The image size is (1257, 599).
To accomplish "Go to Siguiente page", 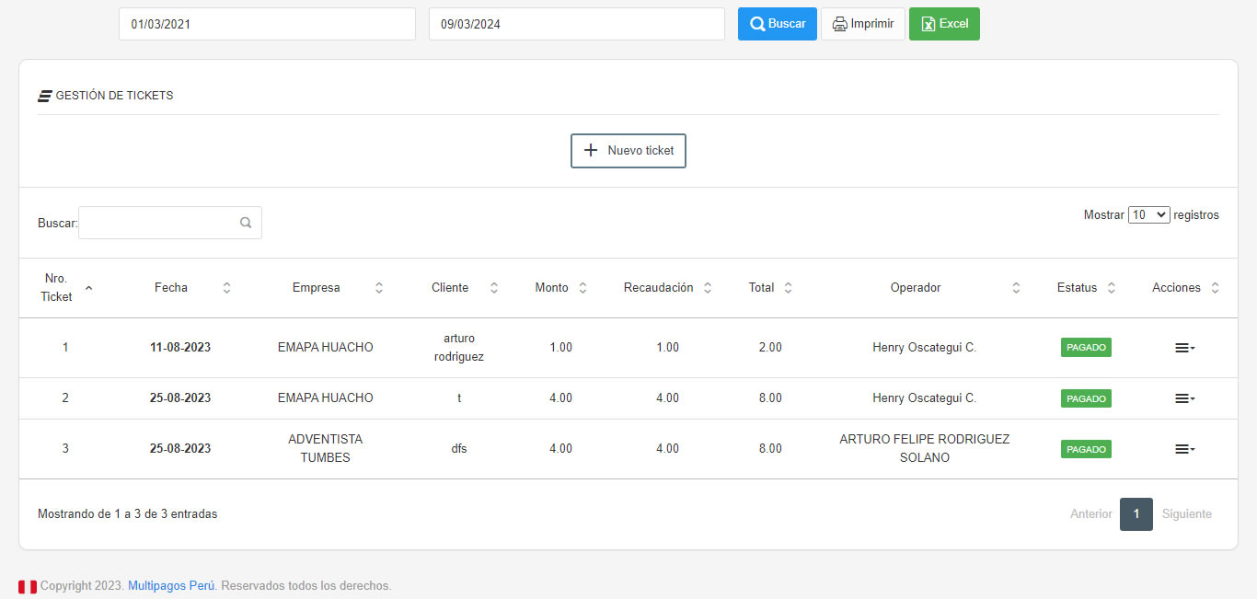I will (1187, 514).
